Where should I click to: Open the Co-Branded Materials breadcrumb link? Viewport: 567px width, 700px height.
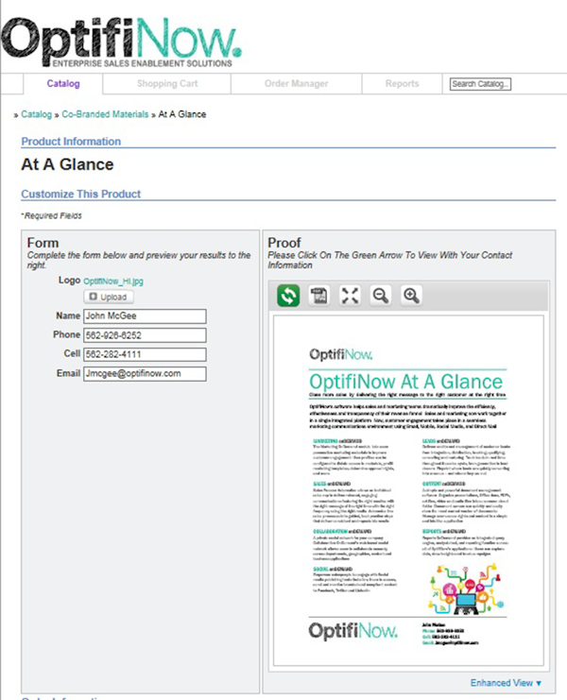pyautogui.click(x=105, y=114)
